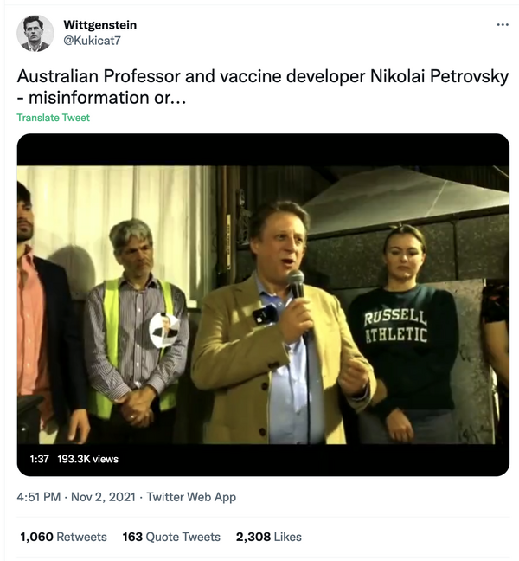View the 163 Quote Tweets
Image resolution: width=519 pixels, height=561 pixels.
(x=171, y=537)
